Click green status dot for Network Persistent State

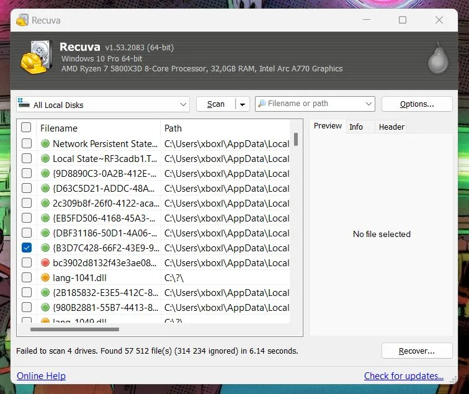click(x=45, y=143)
